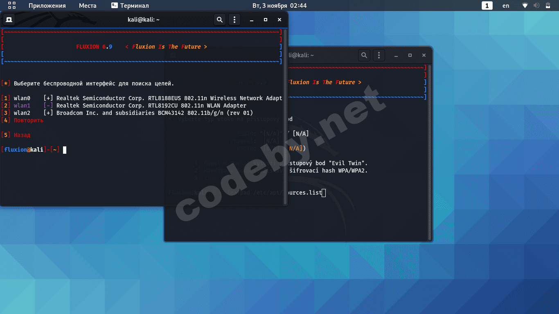Maximize the back terminal window
559x314 pixels.
pos(410,55)
